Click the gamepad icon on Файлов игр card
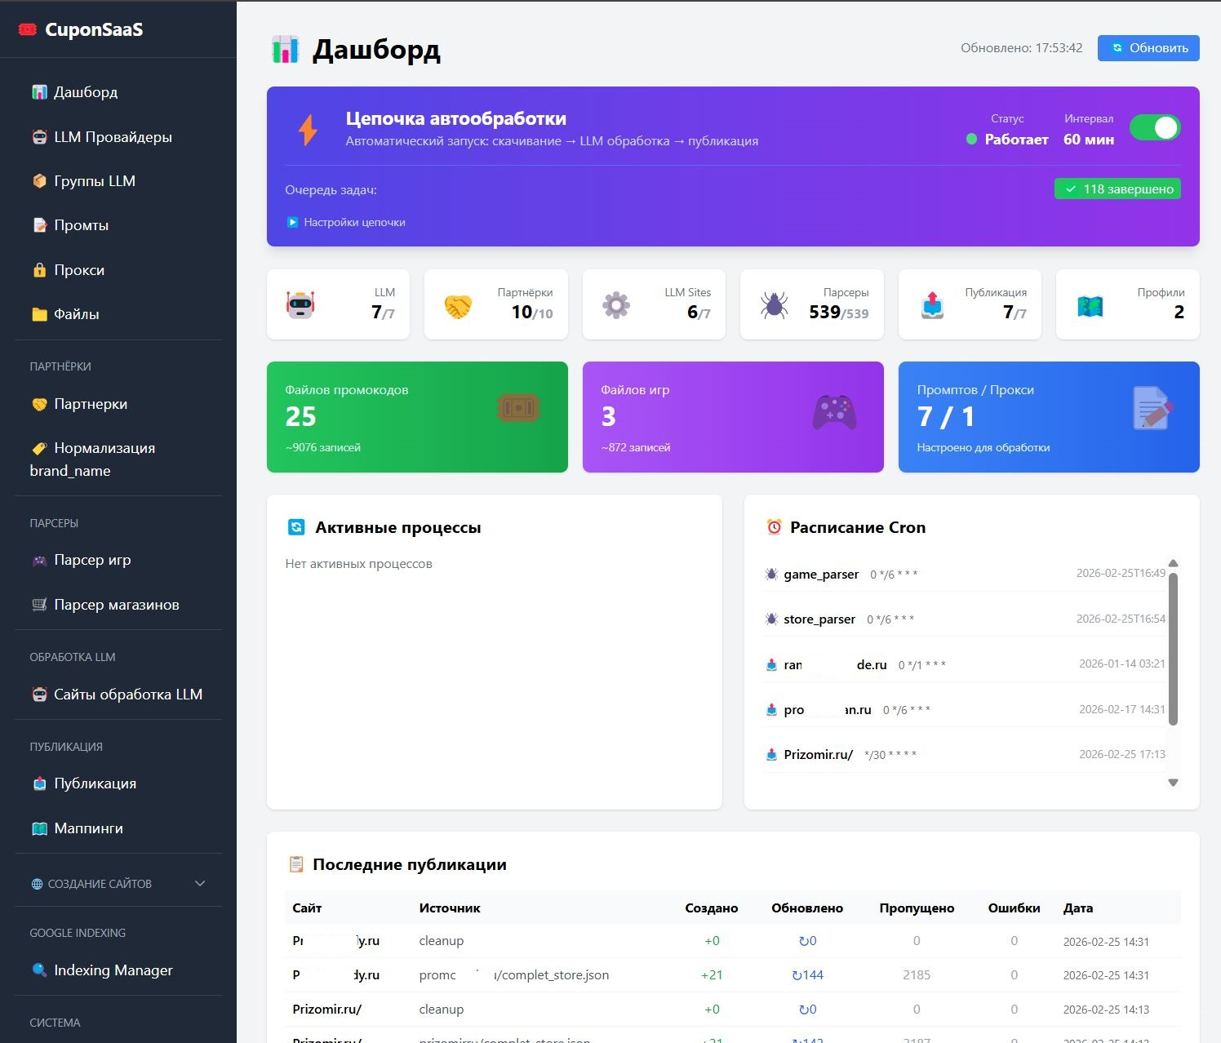The image size is (1221, 1043). (x=834, y=411)
